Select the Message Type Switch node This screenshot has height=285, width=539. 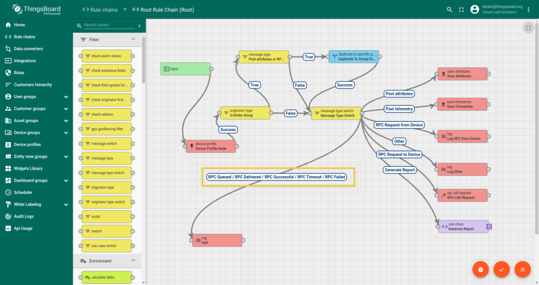(336, 113)
